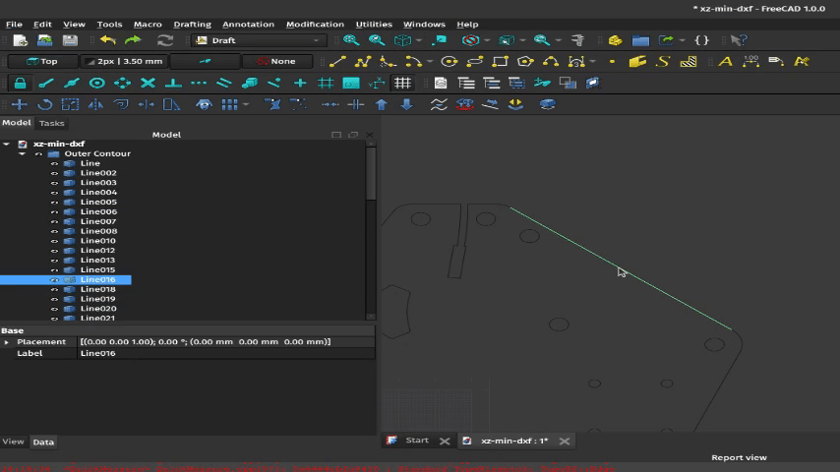Click the Downgrade down-arrow icon
This screenshot has height=472, width=840.
coord(407,104)
